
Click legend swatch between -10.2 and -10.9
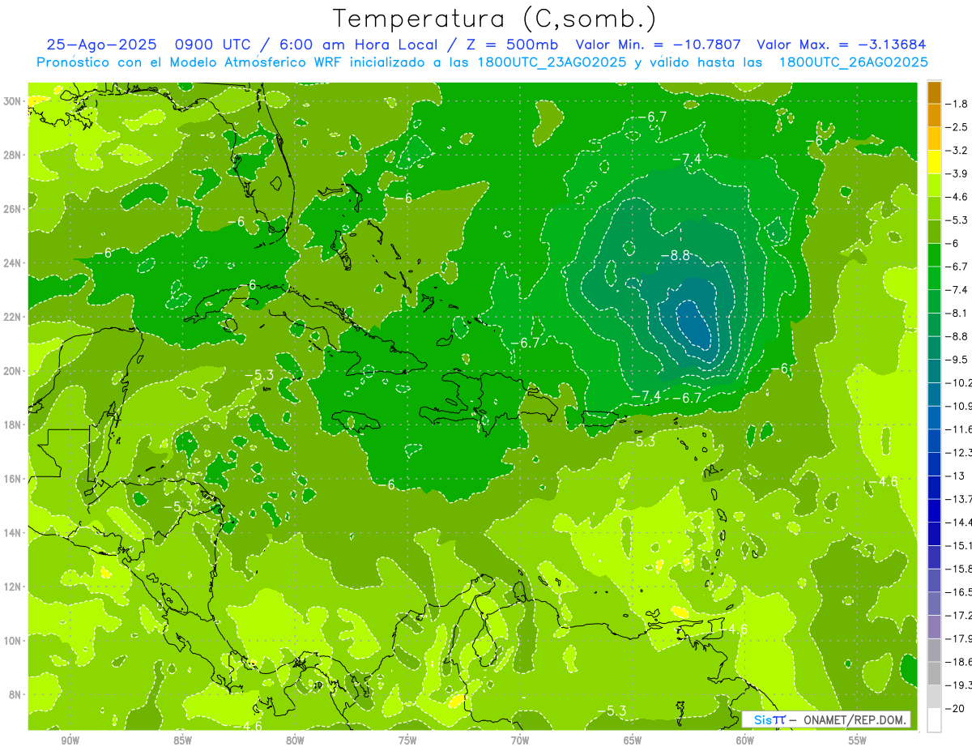pos(934,395)
